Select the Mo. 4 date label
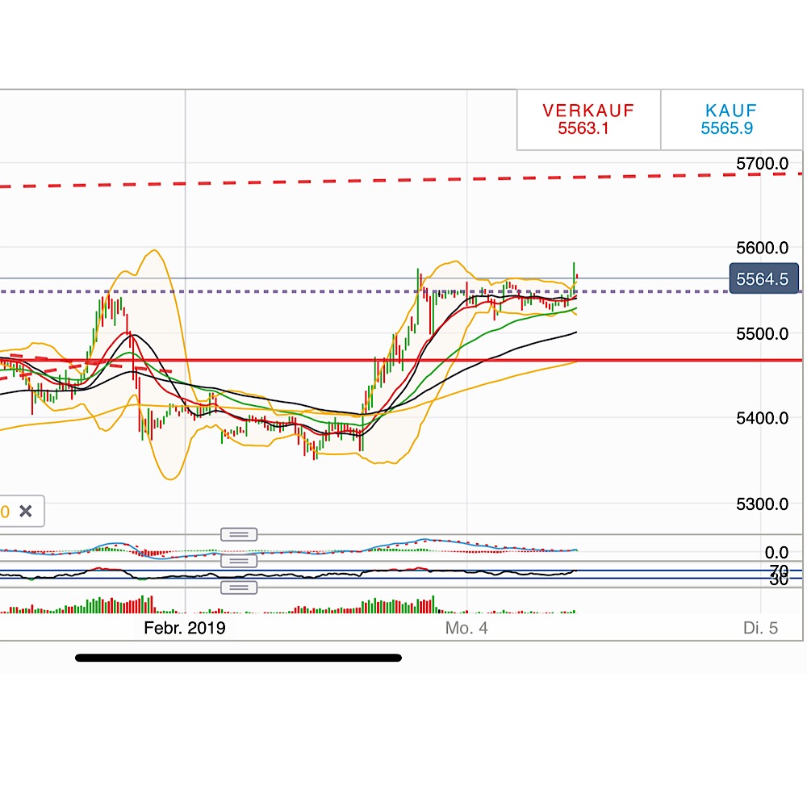Image resolution: width=807 pixels, height=807 pixels. click(466, 628)
